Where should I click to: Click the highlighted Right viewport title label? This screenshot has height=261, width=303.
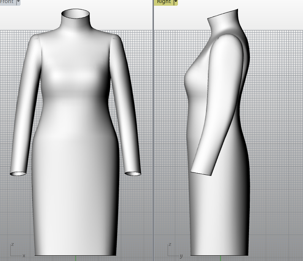coord(164,2)
